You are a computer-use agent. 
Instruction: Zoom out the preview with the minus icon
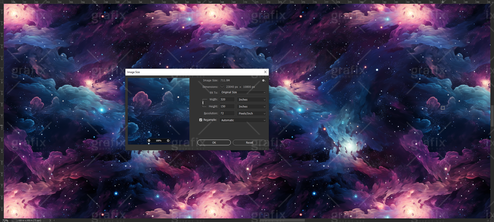pos(149,140)
